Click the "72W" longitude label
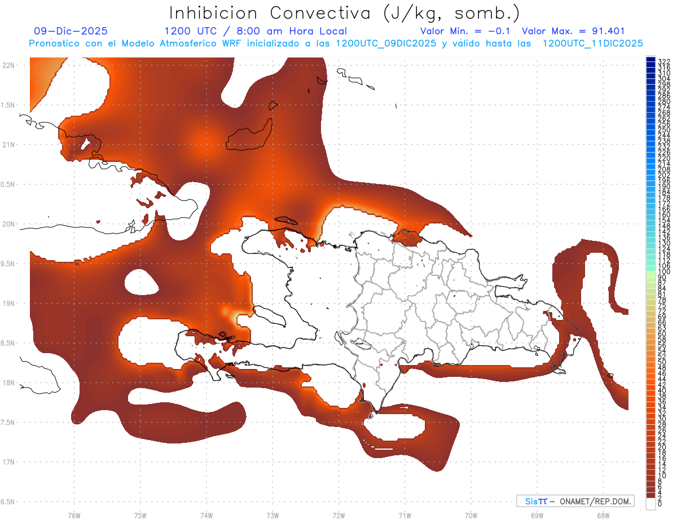The image size is (677, 523). point(338,515)
